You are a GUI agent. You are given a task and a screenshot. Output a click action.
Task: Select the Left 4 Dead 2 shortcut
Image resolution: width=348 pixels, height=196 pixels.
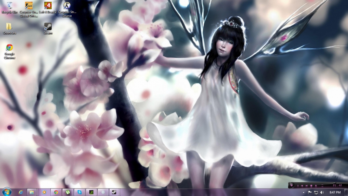point(48,8)
